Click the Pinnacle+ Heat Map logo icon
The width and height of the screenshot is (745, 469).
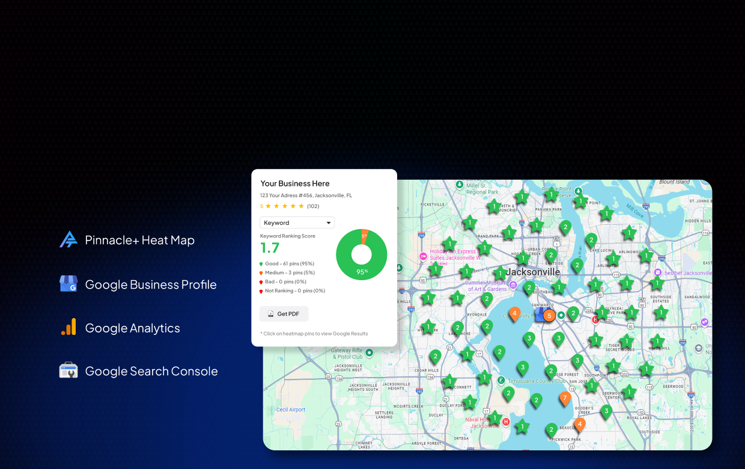(68, 239)
